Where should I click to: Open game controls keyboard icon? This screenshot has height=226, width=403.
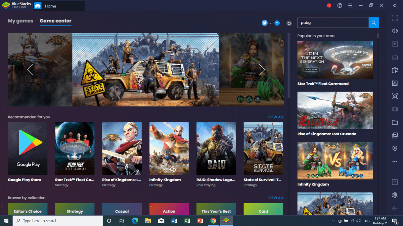(395, 57)
